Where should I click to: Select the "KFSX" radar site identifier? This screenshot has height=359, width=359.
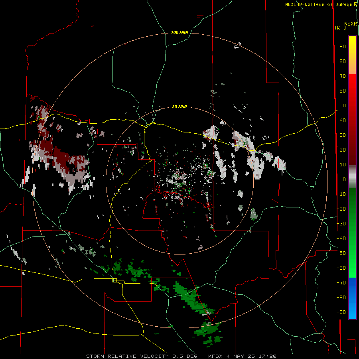coord(215,356)
